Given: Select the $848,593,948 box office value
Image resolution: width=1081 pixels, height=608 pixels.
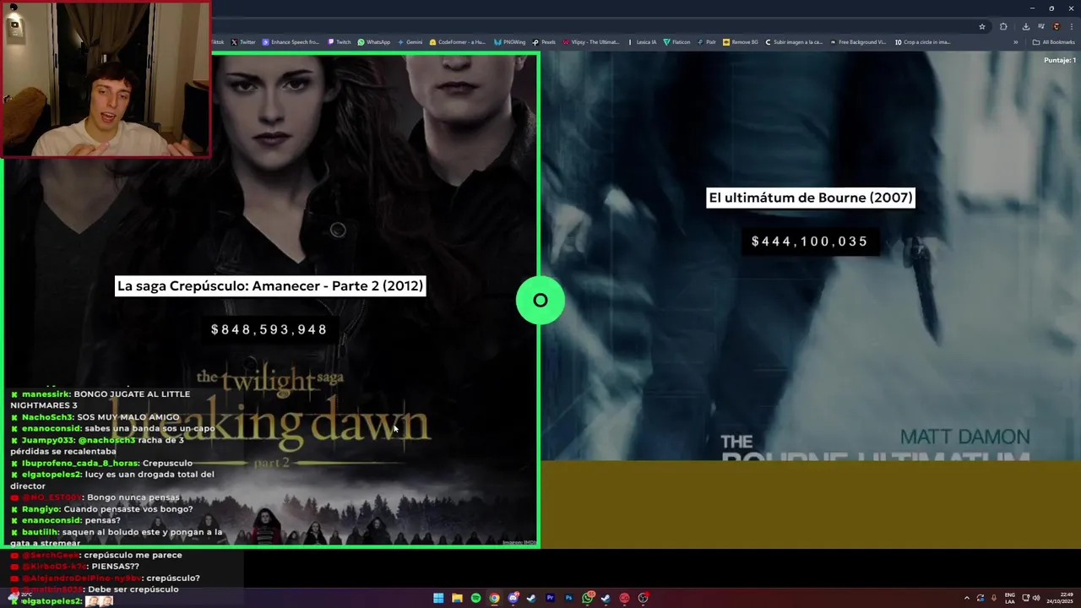Looking at the screenshot, I should pos(269,329).
